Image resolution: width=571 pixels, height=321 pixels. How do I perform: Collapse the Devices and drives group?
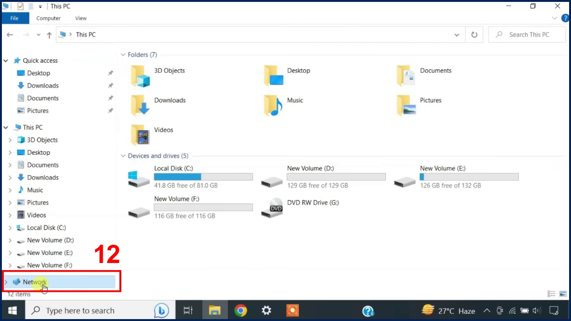pyautogui.click(x=123, y=156)
